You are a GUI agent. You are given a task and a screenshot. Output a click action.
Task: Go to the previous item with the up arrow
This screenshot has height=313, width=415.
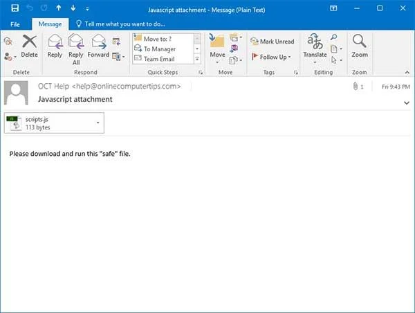coord(59,8)
